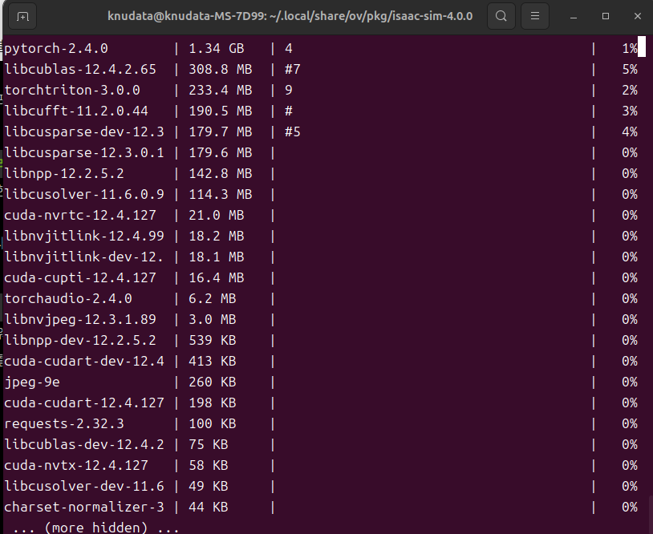
Task: Click the 16.4 MB size value
Action: (217, 277)
